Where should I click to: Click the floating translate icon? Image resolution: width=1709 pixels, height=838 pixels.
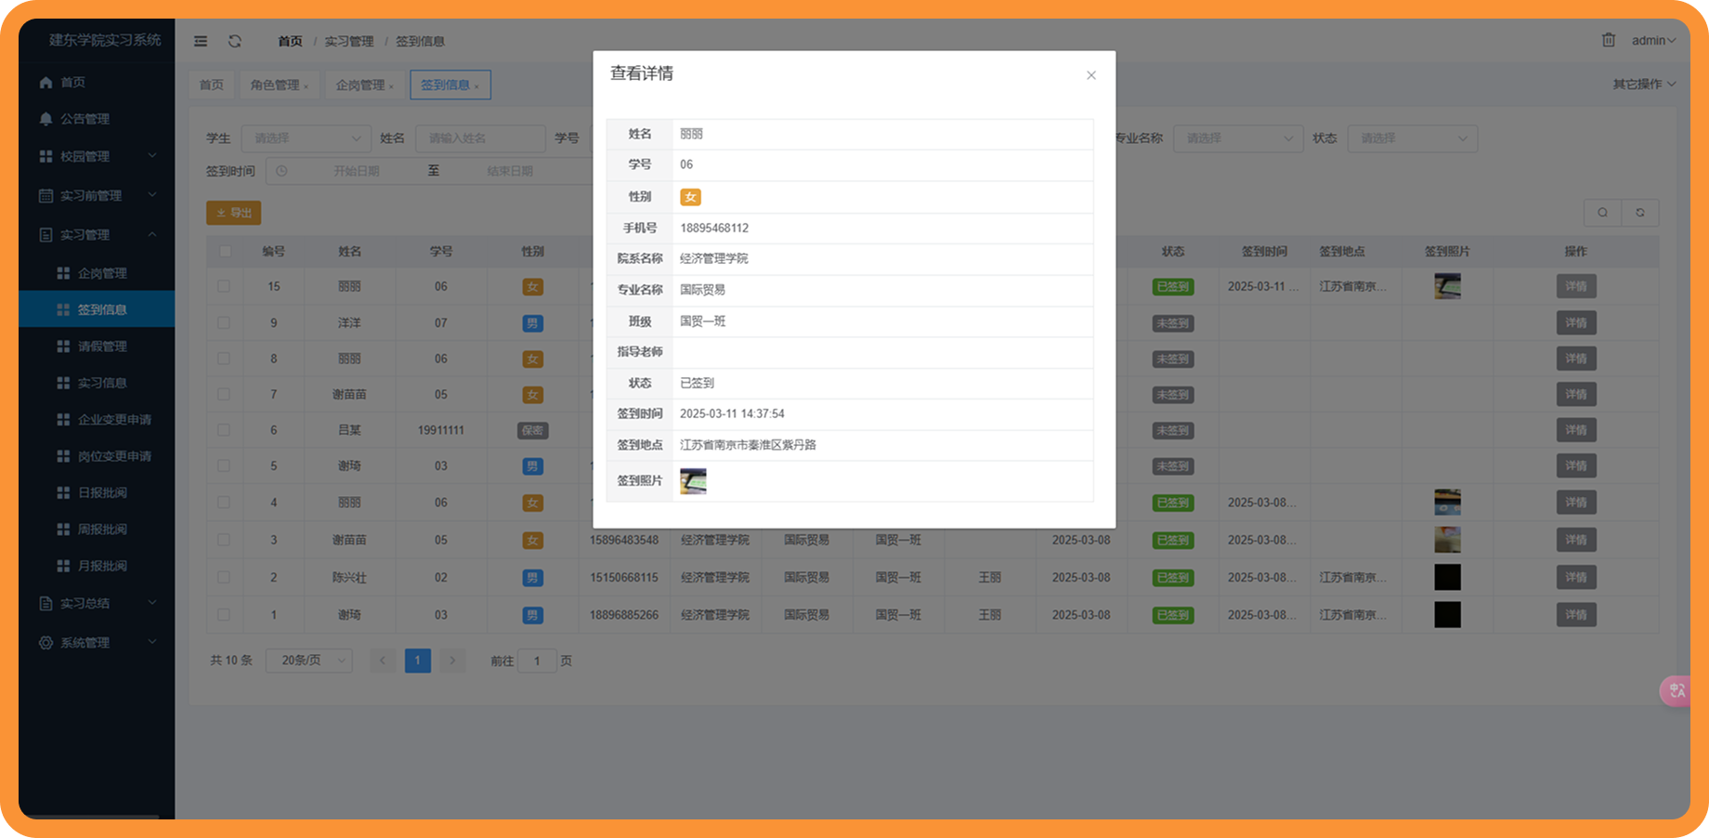1676,690
